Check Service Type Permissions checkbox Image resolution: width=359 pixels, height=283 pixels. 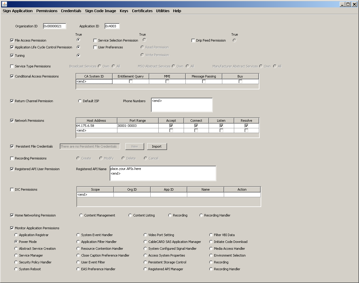[x=12, y=66]
